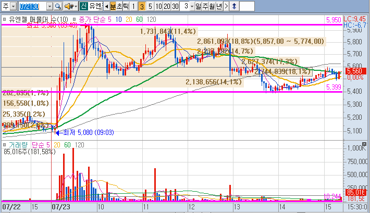Image resolution: width=370 pixels, height=213 pixels.
Task: Click the magenta 5 price MA legend
Action: 109,19
